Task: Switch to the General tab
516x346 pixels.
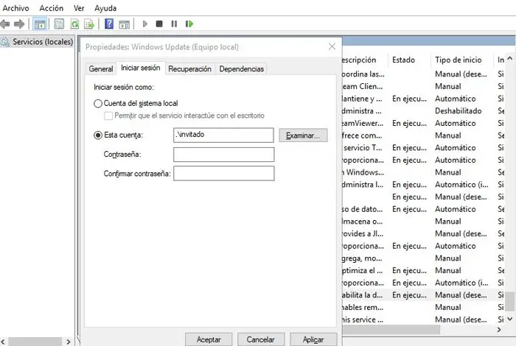Action: 101,68
